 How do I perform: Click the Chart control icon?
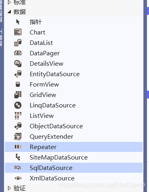[x=18, y=32]
